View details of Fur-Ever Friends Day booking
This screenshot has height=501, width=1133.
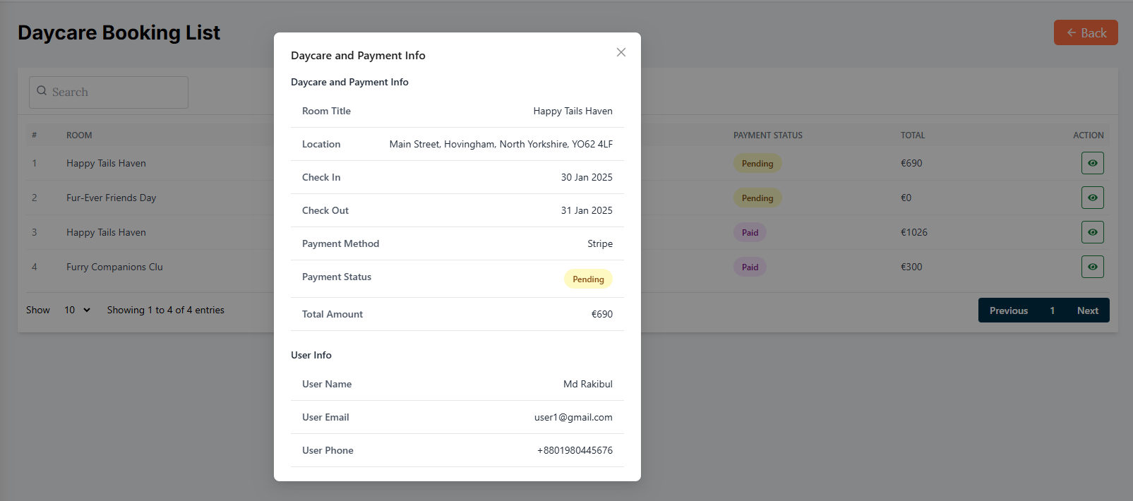[1092, 198]
